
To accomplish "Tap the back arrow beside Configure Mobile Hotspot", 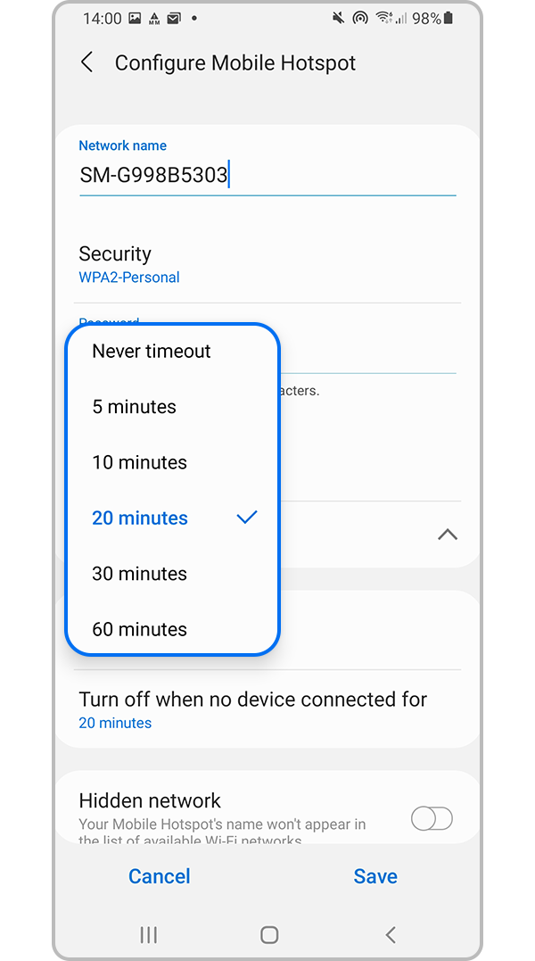I will tap(86, 62).
